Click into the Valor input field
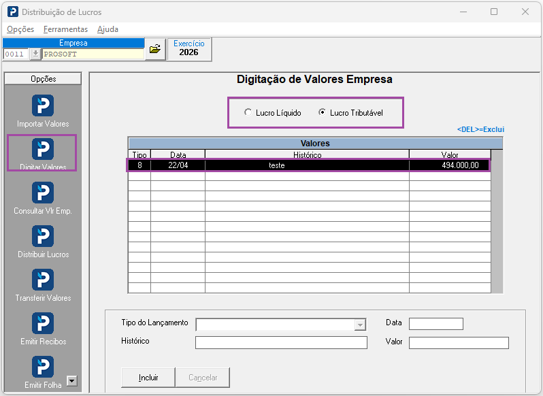Image resolution: width=543 pixels, height=396 pixels. (459, 343)
